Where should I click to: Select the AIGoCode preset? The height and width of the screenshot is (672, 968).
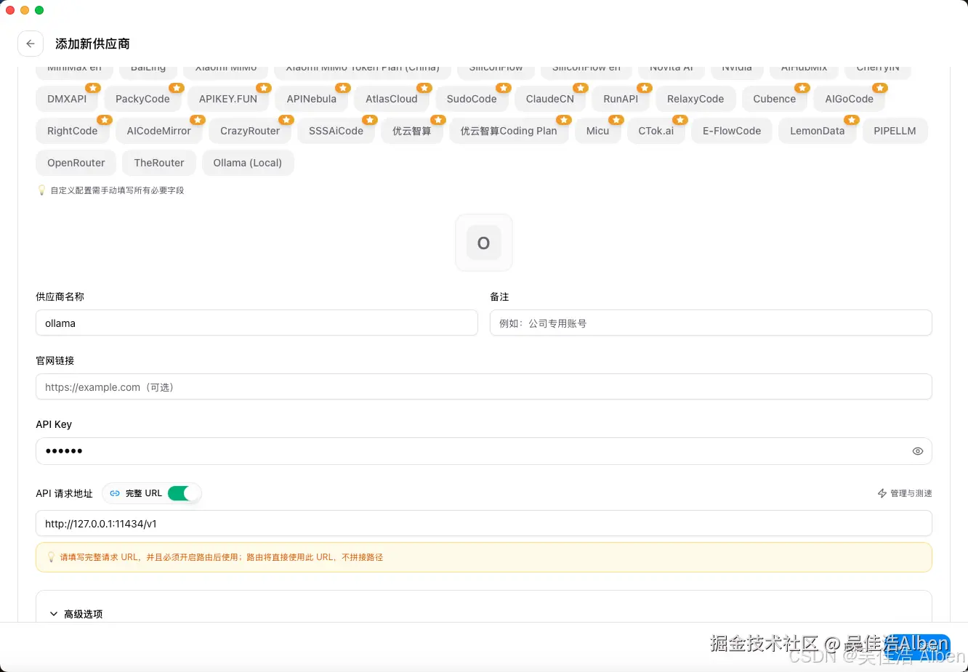pyautogui.click(x=850, y=99)
